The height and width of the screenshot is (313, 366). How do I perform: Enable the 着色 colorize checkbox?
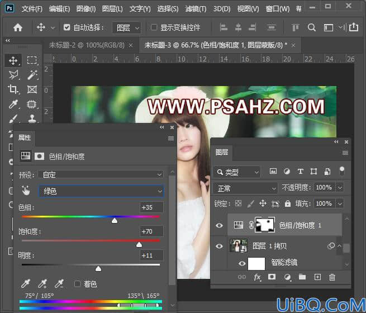(x=77, y=284)
